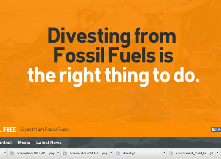Expand the Screen-shot-2013-0 png download arrow menu
Image resolution: width=221 pixels, height=159 pixels.
(111, 153)
